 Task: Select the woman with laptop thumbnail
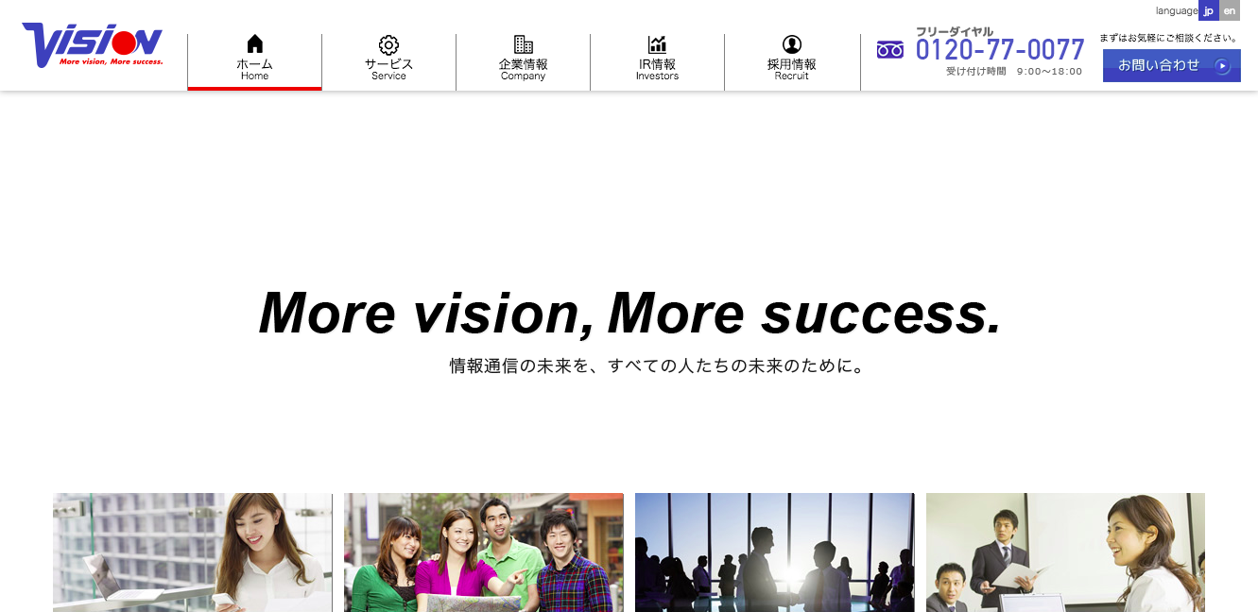193,552
